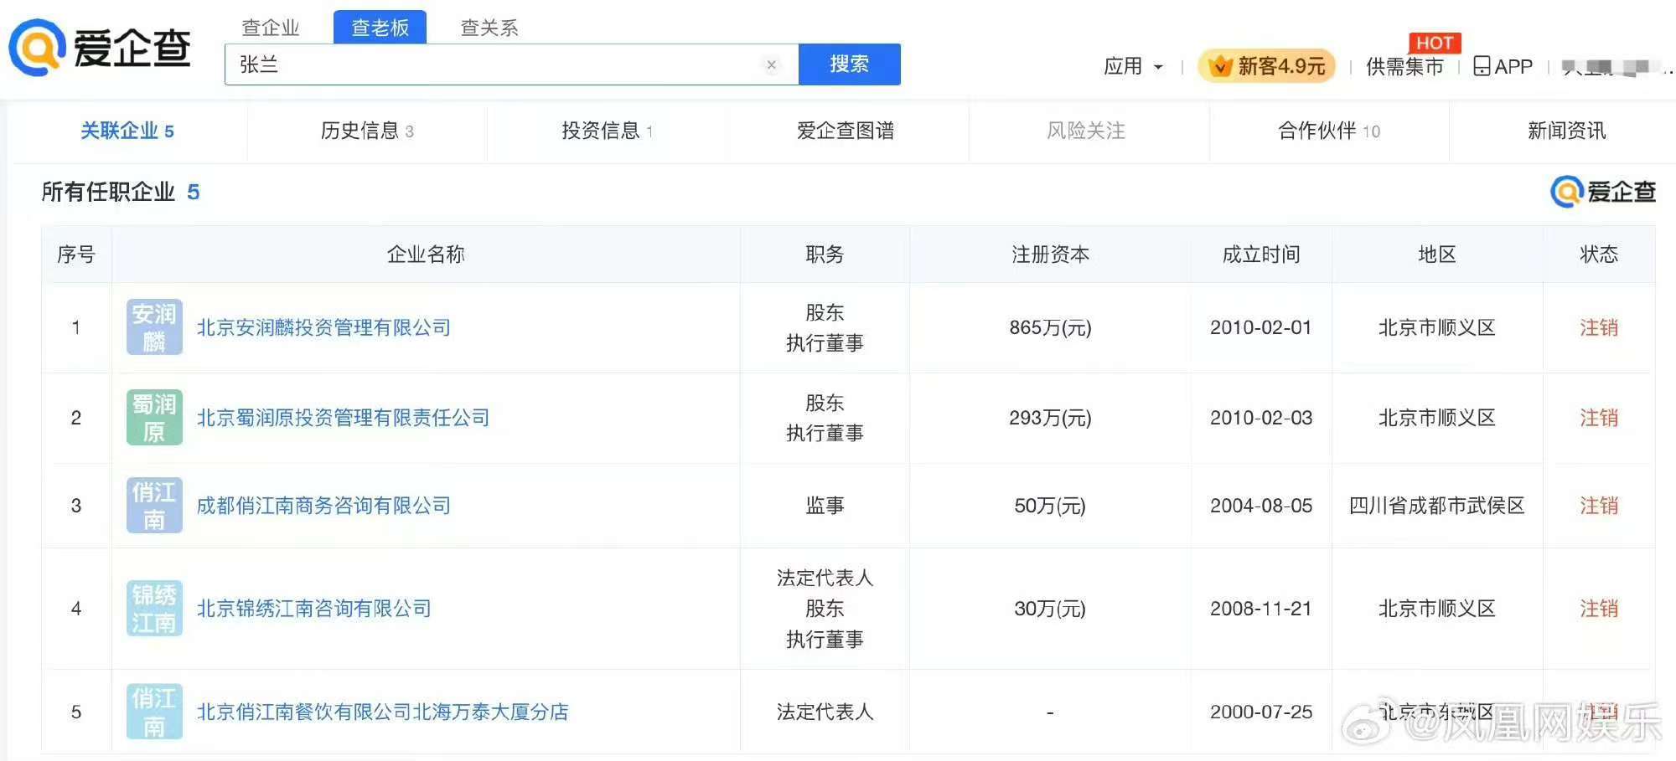This screenshot has height=761, width=1676.
Task: Open the 投资信息 tab
Action: [x=607, y=131]
